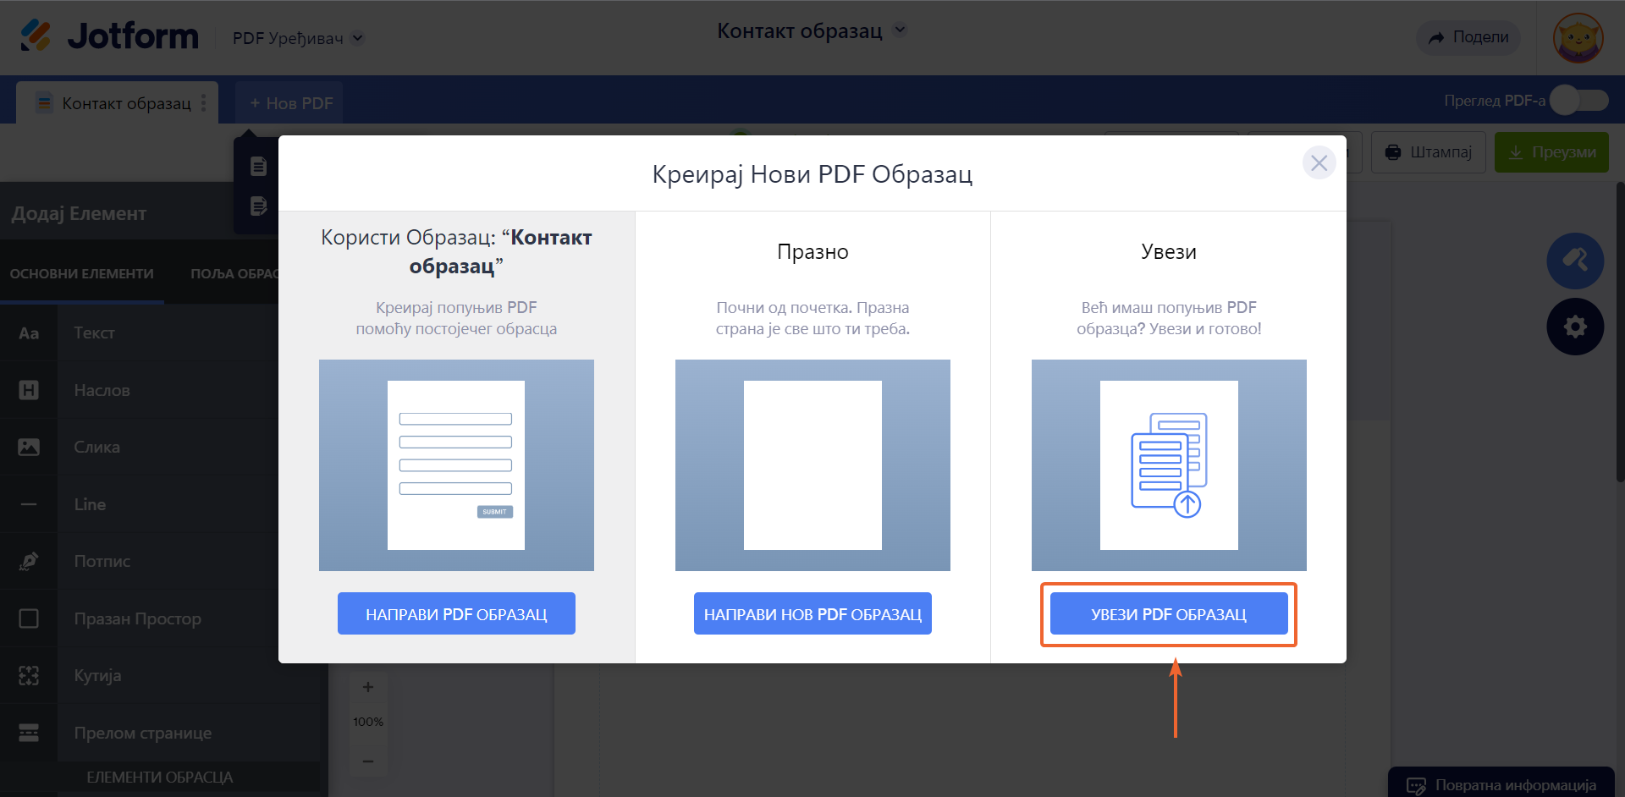This screenshot has height=797, width=1625.
Task: Click the Празан Простор element label
Action: pyautogui.click(x=137, y=618)
